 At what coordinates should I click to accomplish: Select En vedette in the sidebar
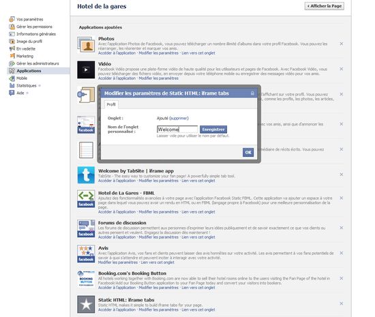(x=26, y=49)
